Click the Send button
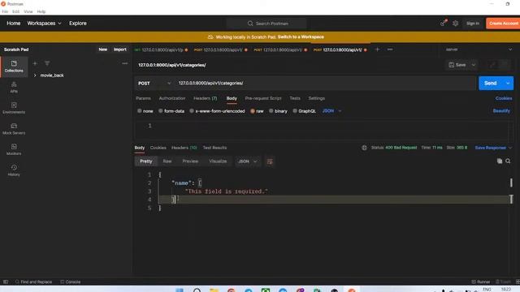520x292 pixels. coord(491,83)
